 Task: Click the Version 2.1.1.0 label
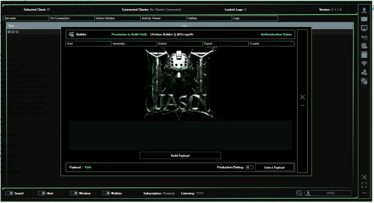click(x=330, y=9)
